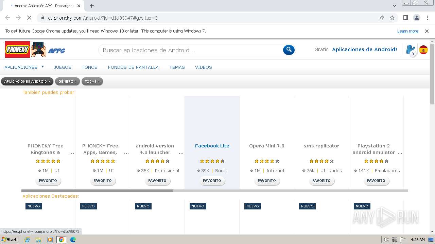Expand the Chrome tab search chevron
The height and width of the screenshot is (244, 435).
(x=394, y=6)
